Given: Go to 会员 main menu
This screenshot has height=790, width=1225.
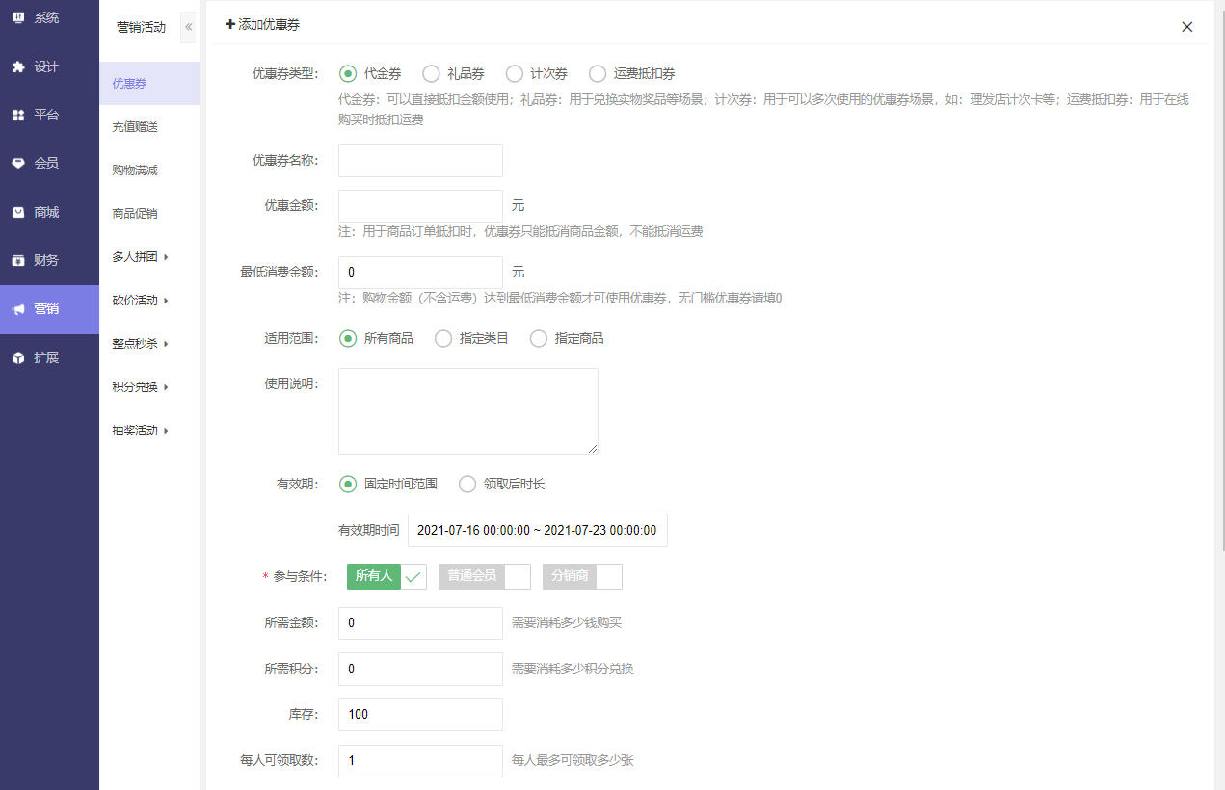Looking at the screenshot, I should coord(49,163).
